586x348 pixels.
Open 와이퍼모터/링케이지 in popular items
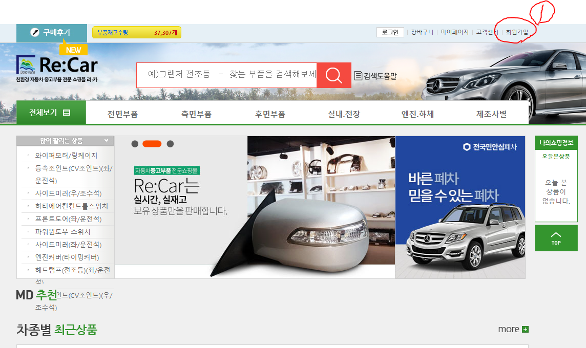pos(66,156)
